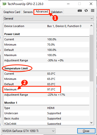Click the scrollbar down arrow
This screenshot has width=97, height=135.
91,123
